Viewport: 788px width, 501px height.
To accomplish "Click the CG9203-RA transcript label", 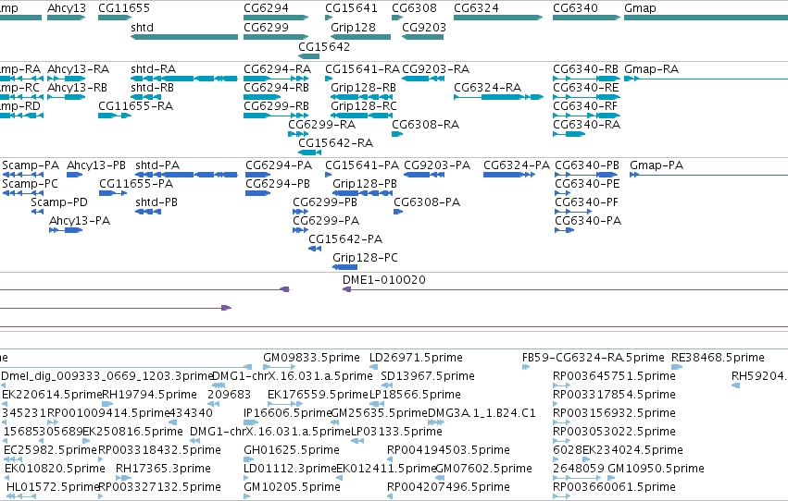I will click(x=436, y=68).
